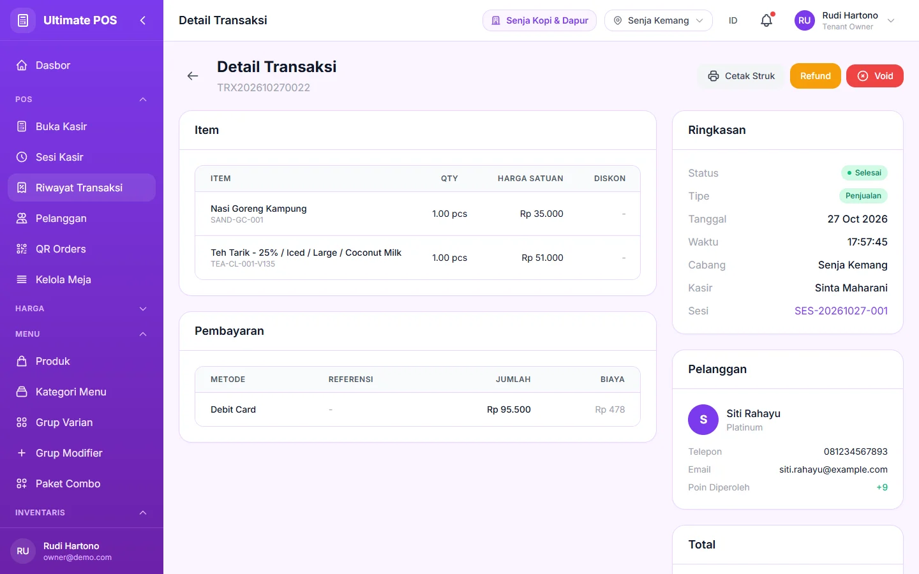Screen dimensions: 919x574
Task: Click the Produk bag icon
Action: [22, 361]
